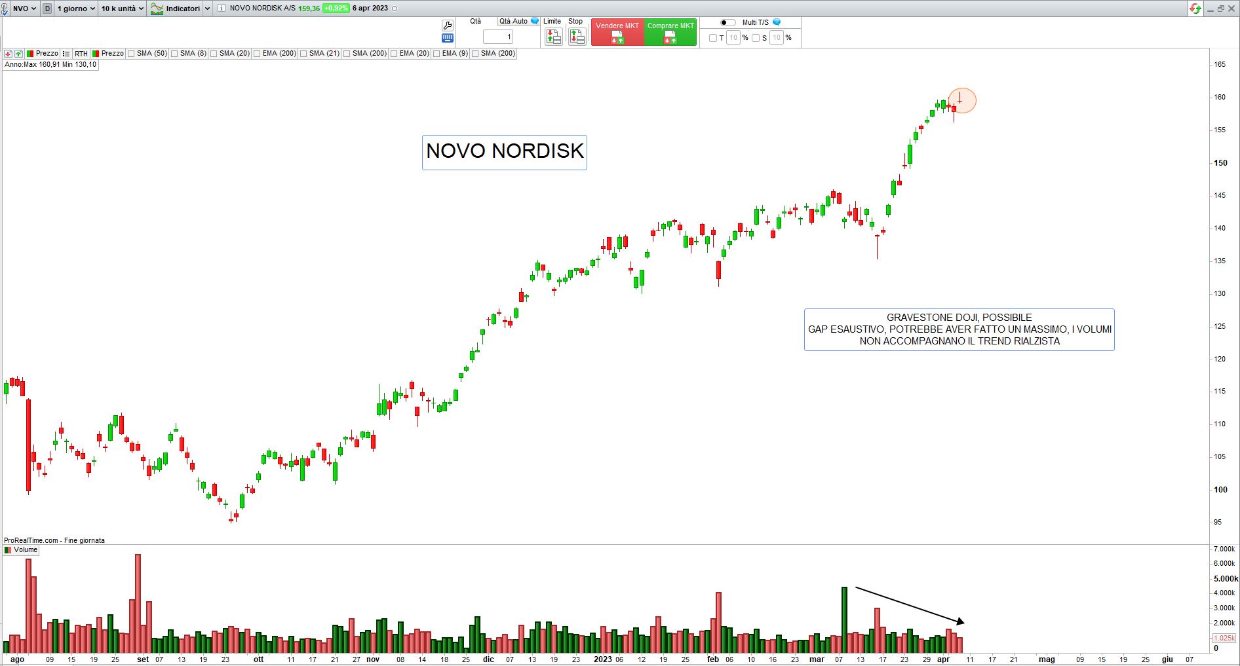The width and height of the screenshot is (1240, 666).
Task: Click the Stop order icon button
Action: [577, 37]
